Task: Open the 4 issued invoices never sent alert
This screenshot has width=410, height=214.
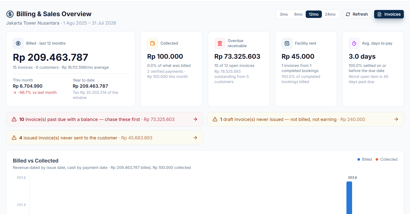Action: [x=105, y=138]
